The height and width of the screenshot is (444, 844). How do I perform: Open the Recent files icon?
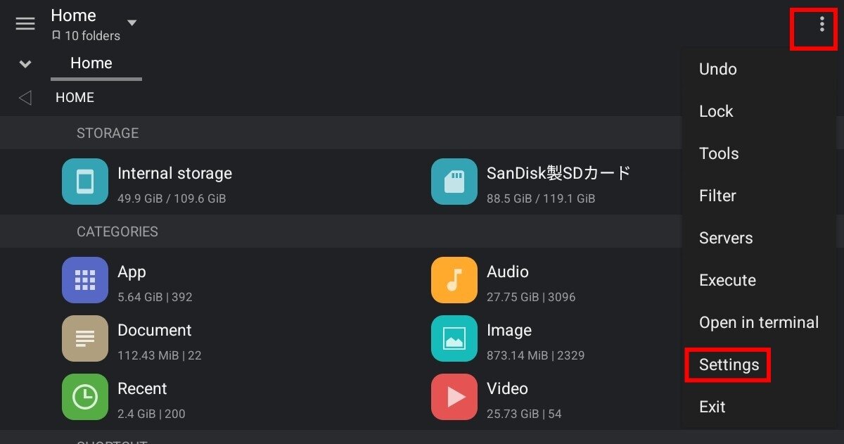pyautogui.click(x=84, y=397)
